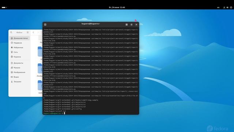Viewport: 234px width, 132px height.
Task: Open Загрузки in Files sidebar
Action: (19, 81)
